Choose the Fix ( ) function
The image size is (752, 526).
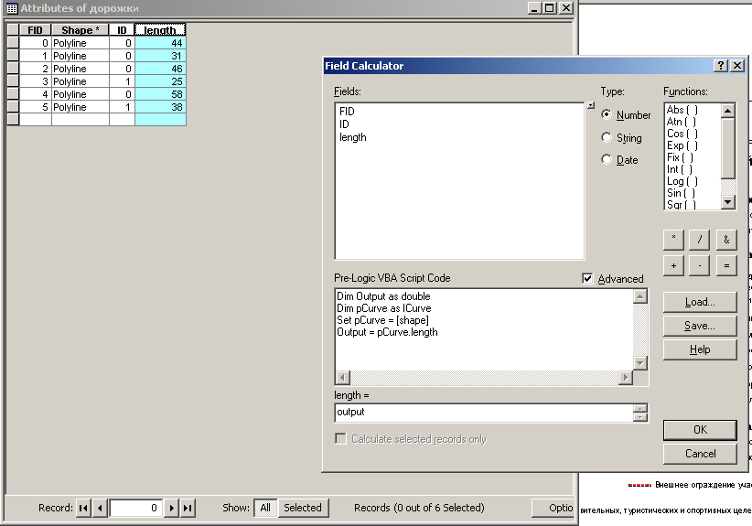[680, 157]
